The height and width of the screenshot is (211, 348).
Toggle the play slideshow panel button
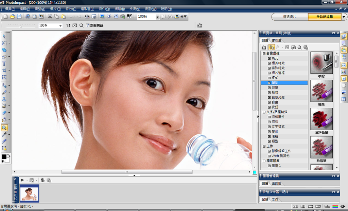pos(344,79)
